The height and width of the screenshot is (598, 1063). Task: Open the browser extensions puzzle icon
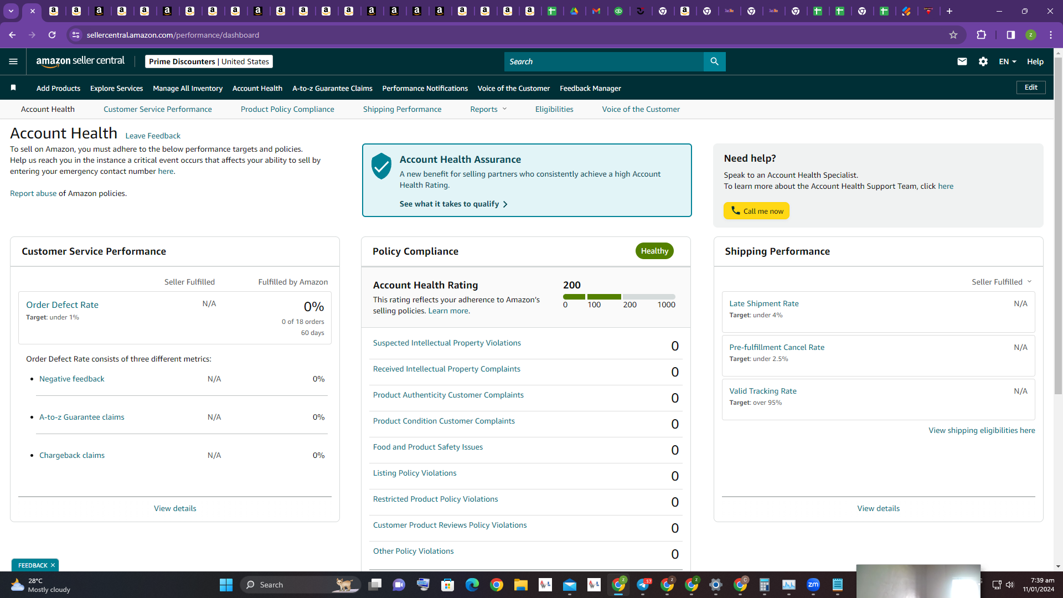click(x=982, y=35)
